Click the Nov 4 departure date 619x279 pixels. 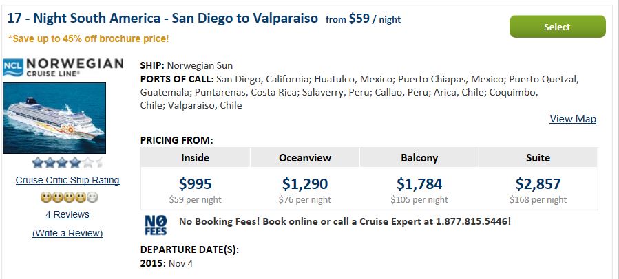click(x=180, y=264)
